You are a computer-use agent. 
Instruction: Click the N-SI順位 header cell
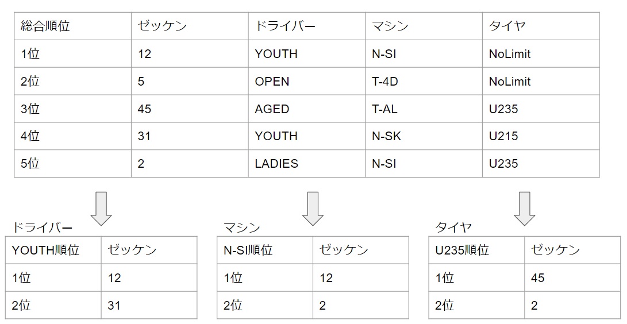click(x=264, y=250)
